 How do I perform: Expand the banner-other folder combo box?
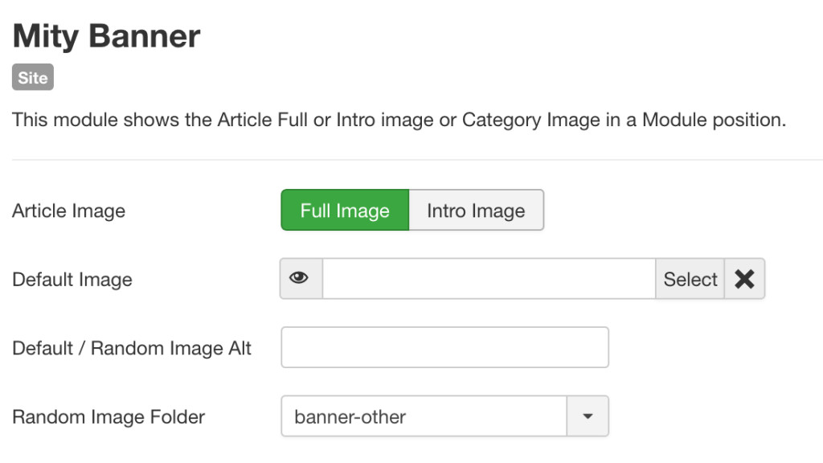coord(444,416)
